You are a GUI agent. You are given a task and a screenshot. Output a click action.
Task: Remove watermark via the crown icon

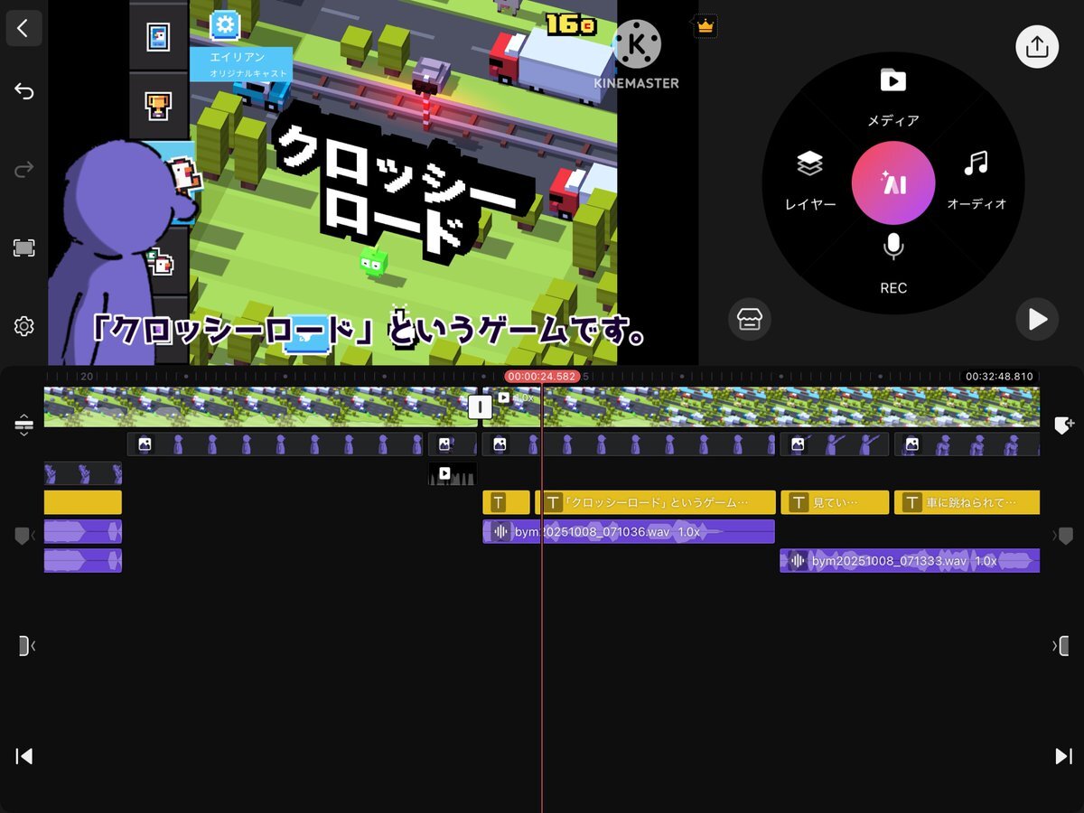click(x=705, y=27)
